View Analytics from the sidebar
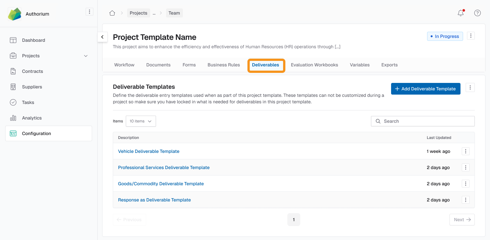Screen dimensions: 490x240 (x=31, y=118)
